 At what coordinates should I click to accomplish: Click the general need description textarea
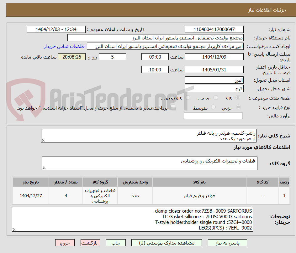pos(149,136)
